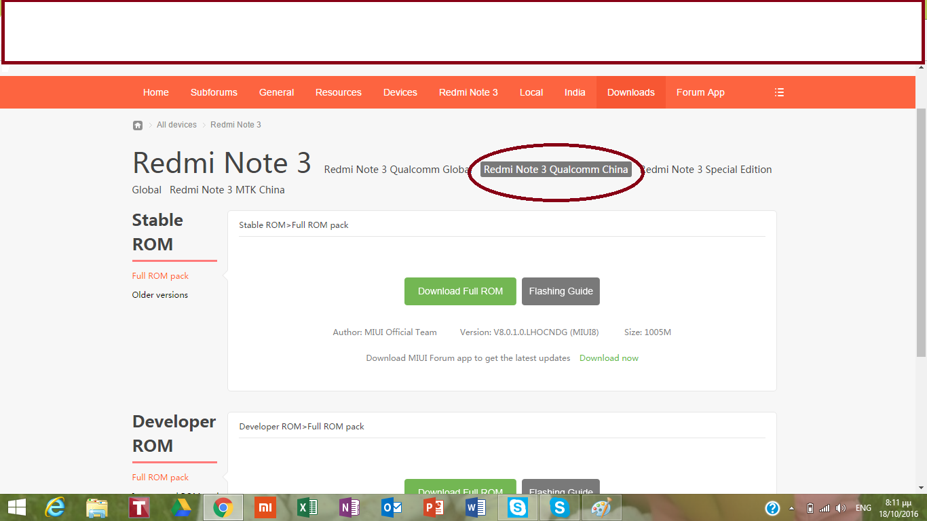
Task: Click the All devices breadcrumb link
Action: click(176, 125)
